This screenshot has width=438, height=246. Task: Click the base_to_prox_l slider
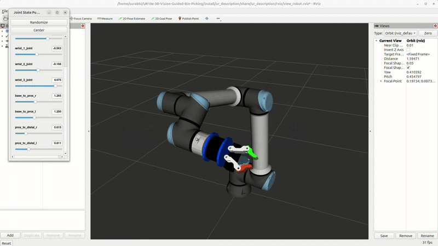click(x=38, y=118)
